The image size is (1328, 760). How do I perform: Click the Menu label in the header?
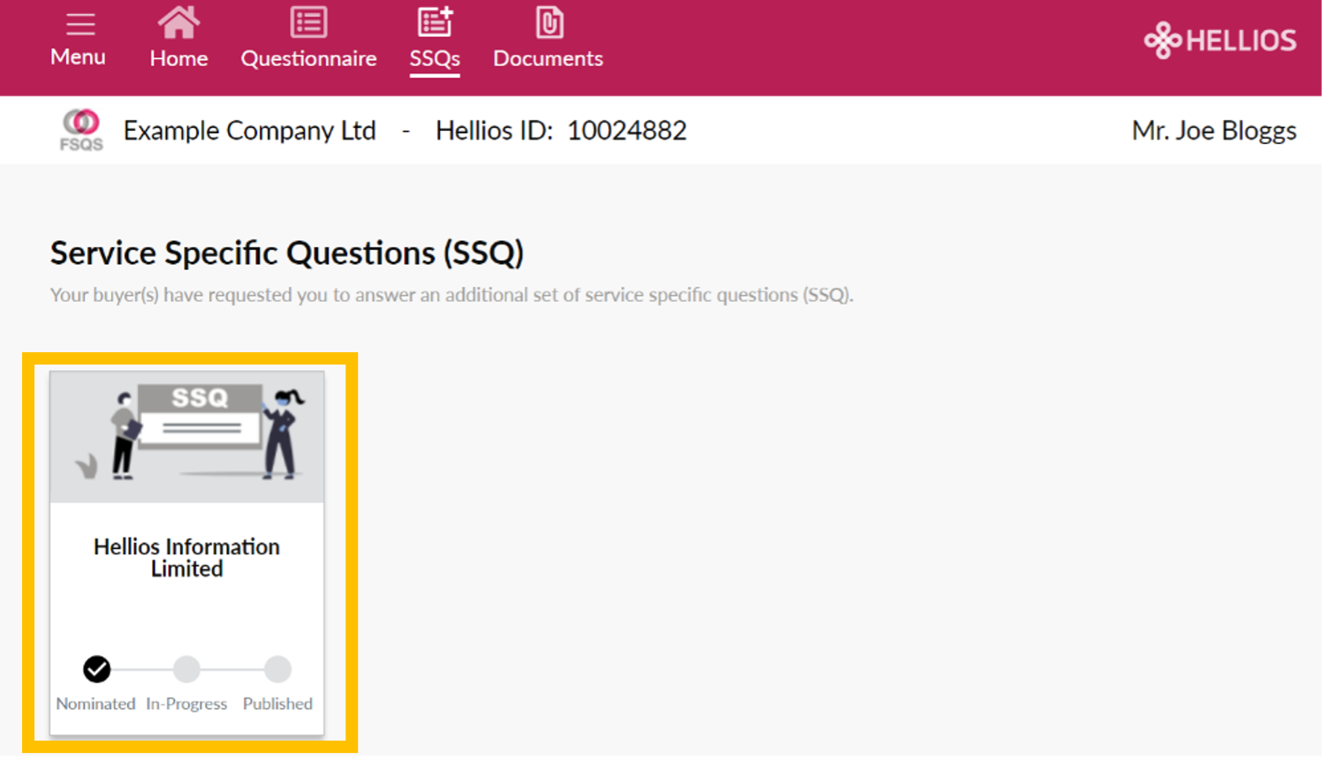pyautogui.click(x=78, y=57)
